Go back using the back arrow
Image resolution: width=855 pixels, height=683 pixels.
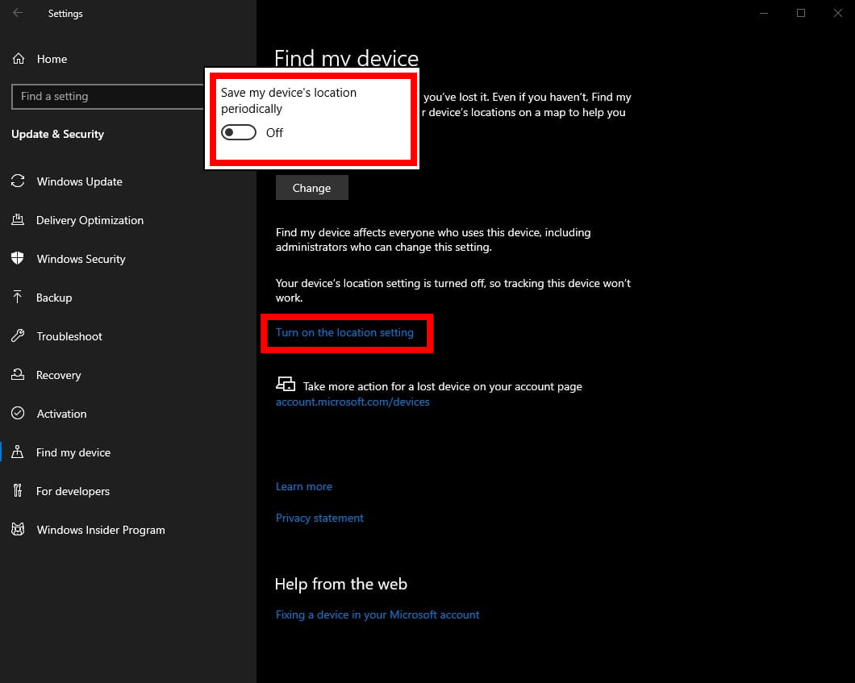pos(18,13)
